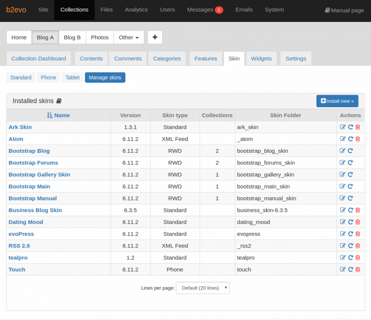
Task: Sort the table by Name column
Action: pos(58,115)
